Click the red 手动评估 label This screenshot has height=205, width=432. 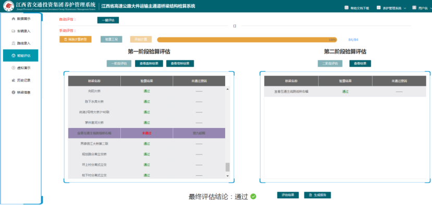(67, 31)
